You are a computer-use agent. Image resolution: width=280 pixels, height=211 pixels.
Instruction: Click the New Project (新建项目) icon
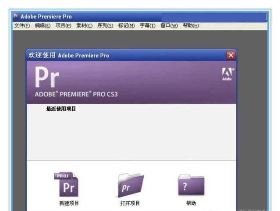click(66, 184)
